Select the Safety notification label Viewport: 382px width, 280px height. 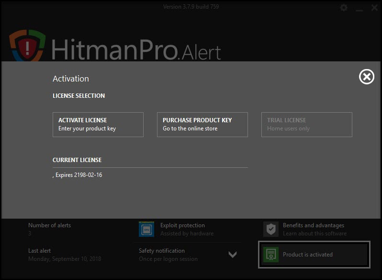pos(161,250)
